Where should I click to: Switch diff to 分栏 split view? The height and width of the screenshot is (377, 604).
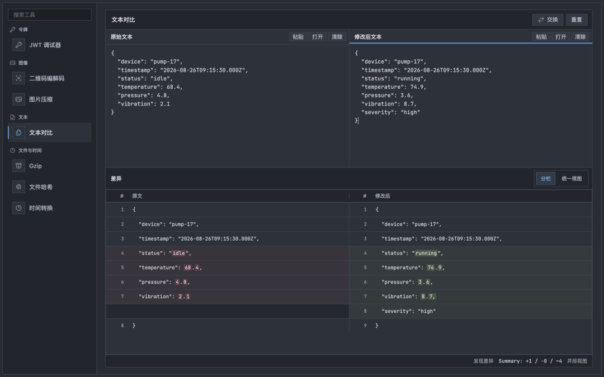click(545, 179)
